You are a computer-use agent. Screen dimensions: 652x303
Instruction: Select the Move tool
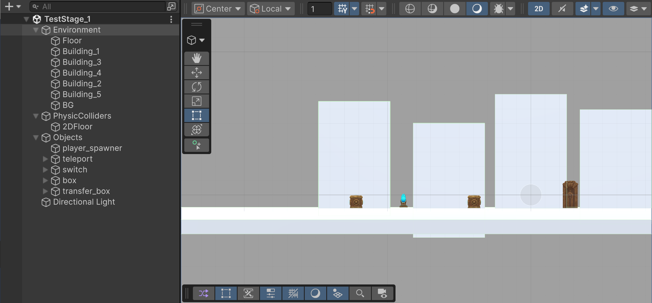[x=197, y=73]
